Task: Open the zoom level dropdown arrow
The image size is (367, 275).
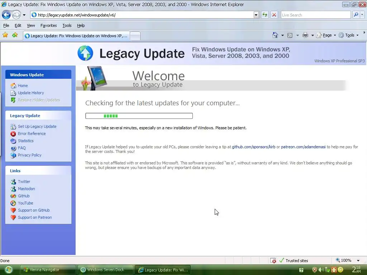Action: (x=358, y=261)
